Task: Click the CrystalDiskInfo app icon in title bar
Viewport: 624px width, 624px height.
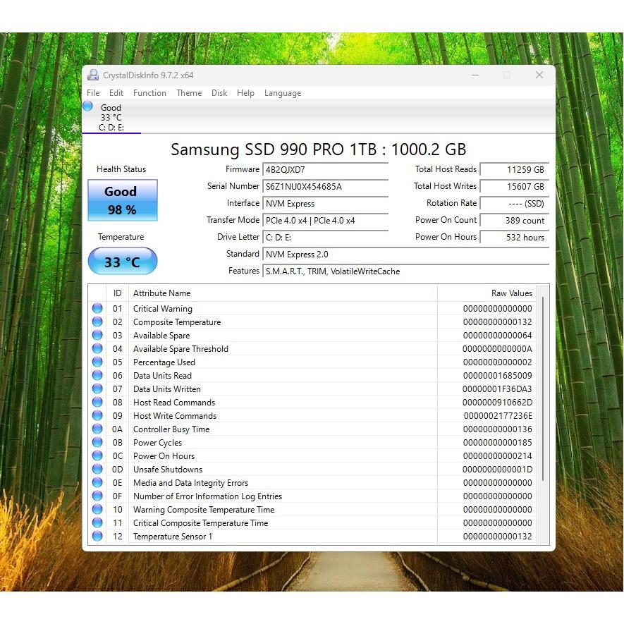Action: pyautogui.click(x=93, y=75)
